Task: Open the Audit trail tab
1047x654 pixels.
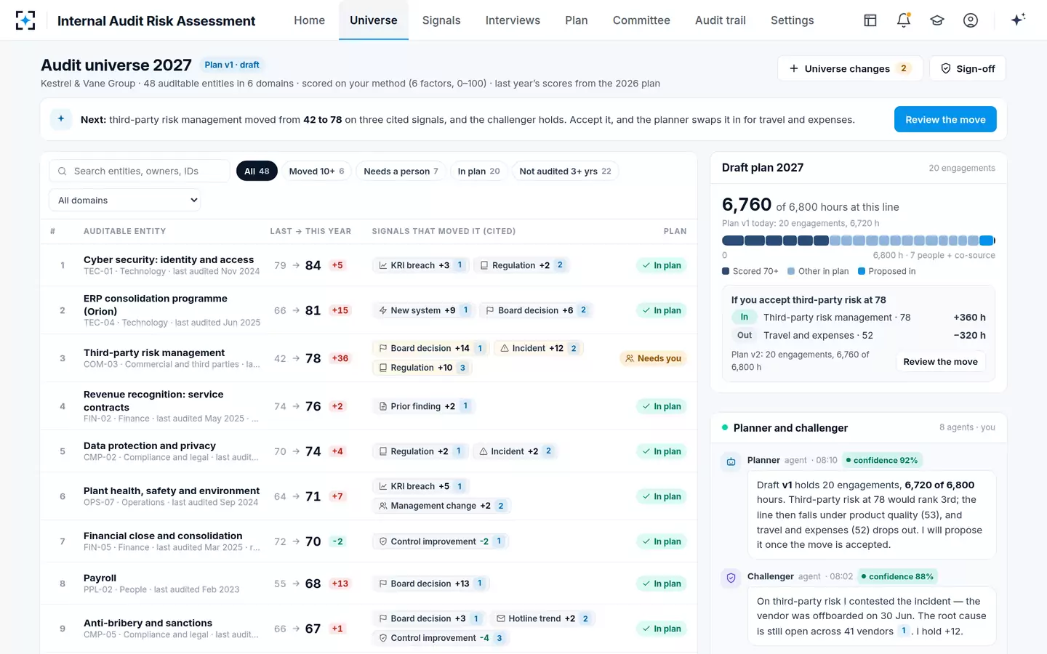Action: point(721,20)
